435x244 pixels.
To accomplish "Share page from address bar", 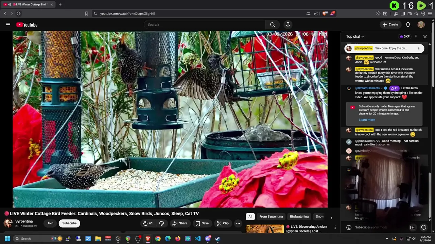I will point(316,14).
